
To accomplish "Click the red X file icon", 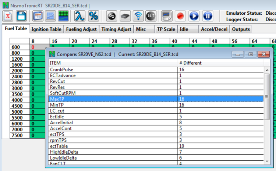I will pyautogui.click(x=8, y=16).
